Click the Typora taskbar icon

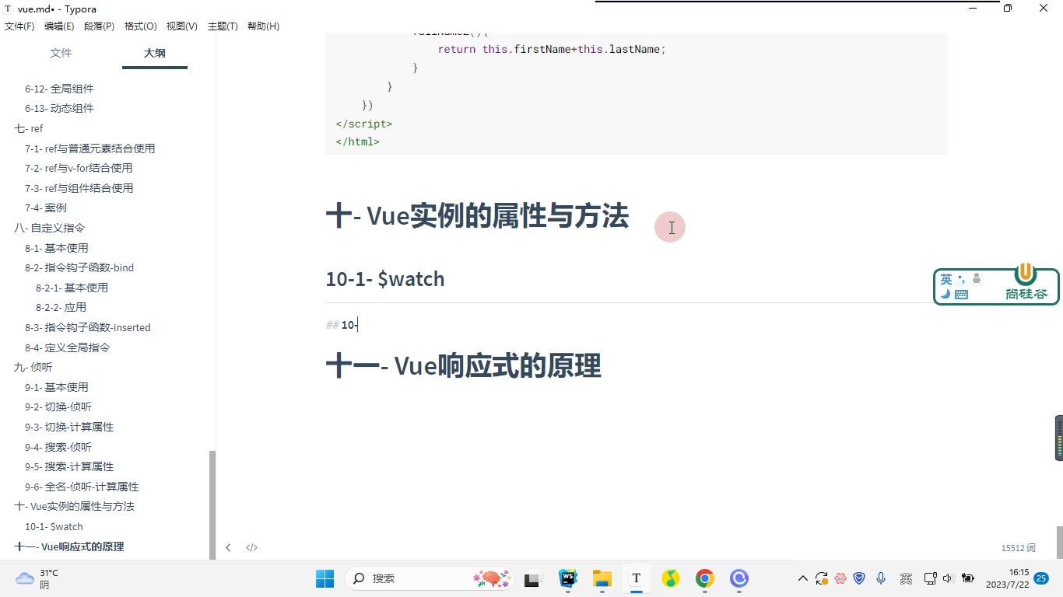click(636, 578)
